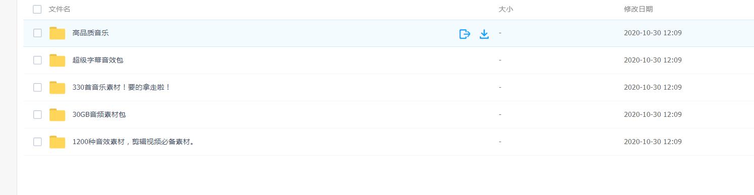Click the share icon on the 高品质音乐 row
754x195 pixels.
coord(464,34)
